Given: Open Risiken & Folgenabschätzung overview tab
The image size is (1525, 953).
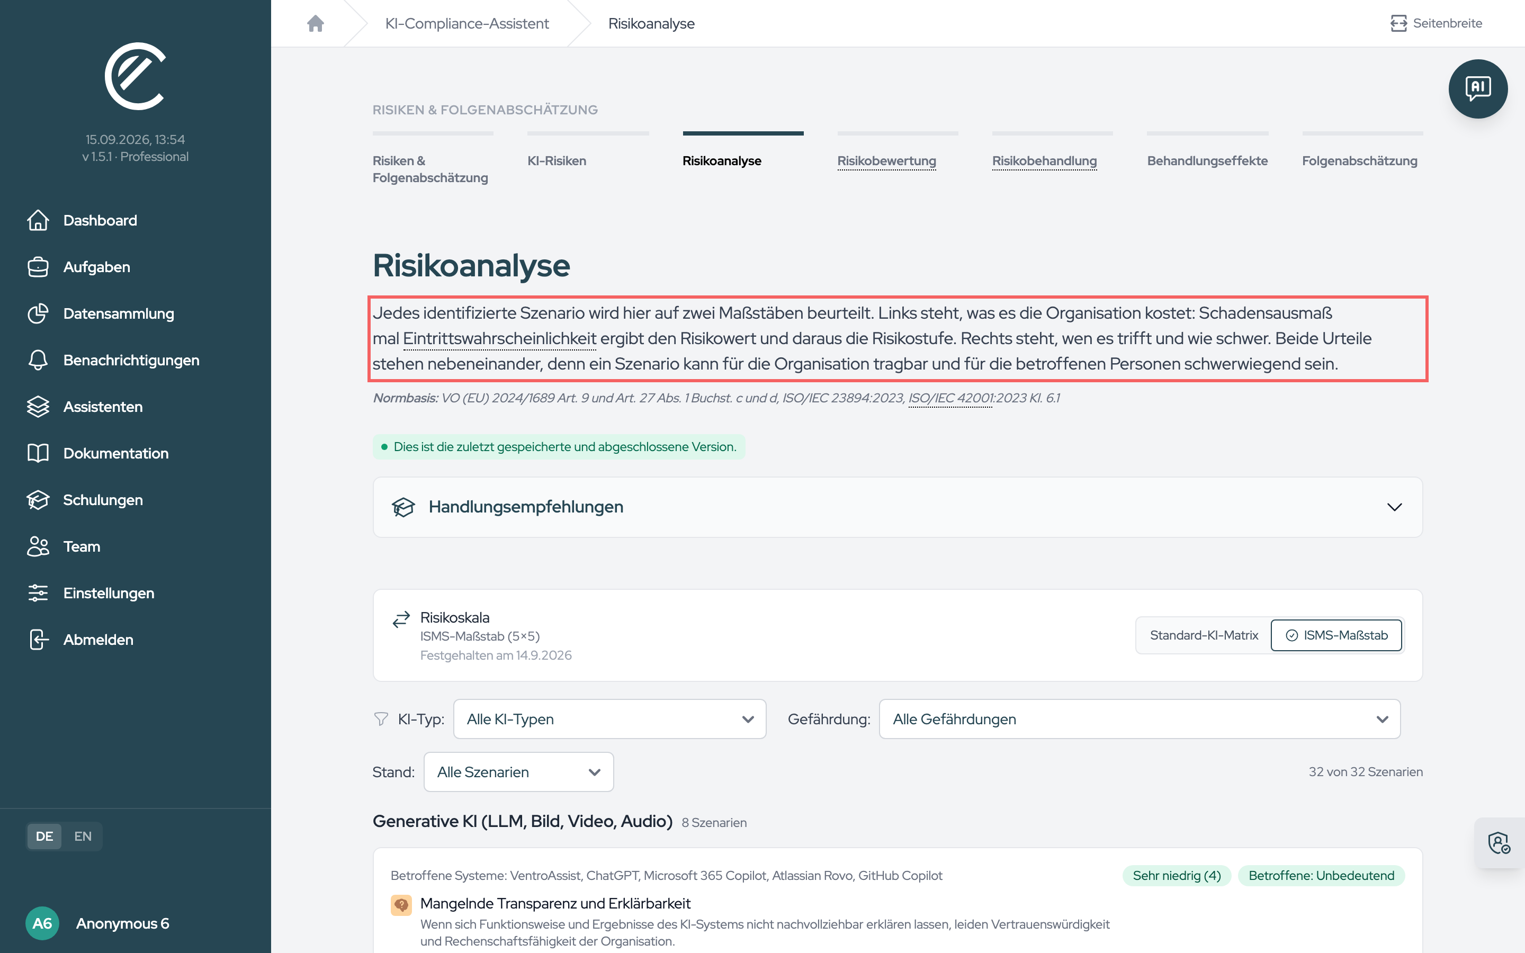Looking at the screenshot, I should coord(430,169).
